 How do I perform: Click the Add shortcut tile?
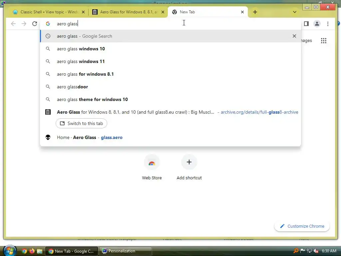click(x=189, y=168)
